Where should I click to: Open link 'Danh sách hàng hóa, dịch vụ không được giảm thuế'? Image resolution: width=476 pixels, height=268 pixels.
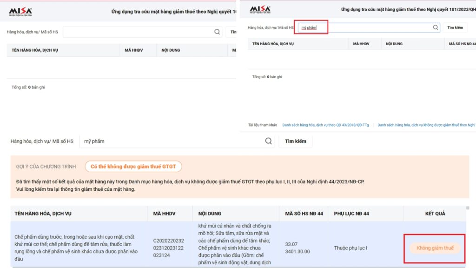click(x=426, y=125)
